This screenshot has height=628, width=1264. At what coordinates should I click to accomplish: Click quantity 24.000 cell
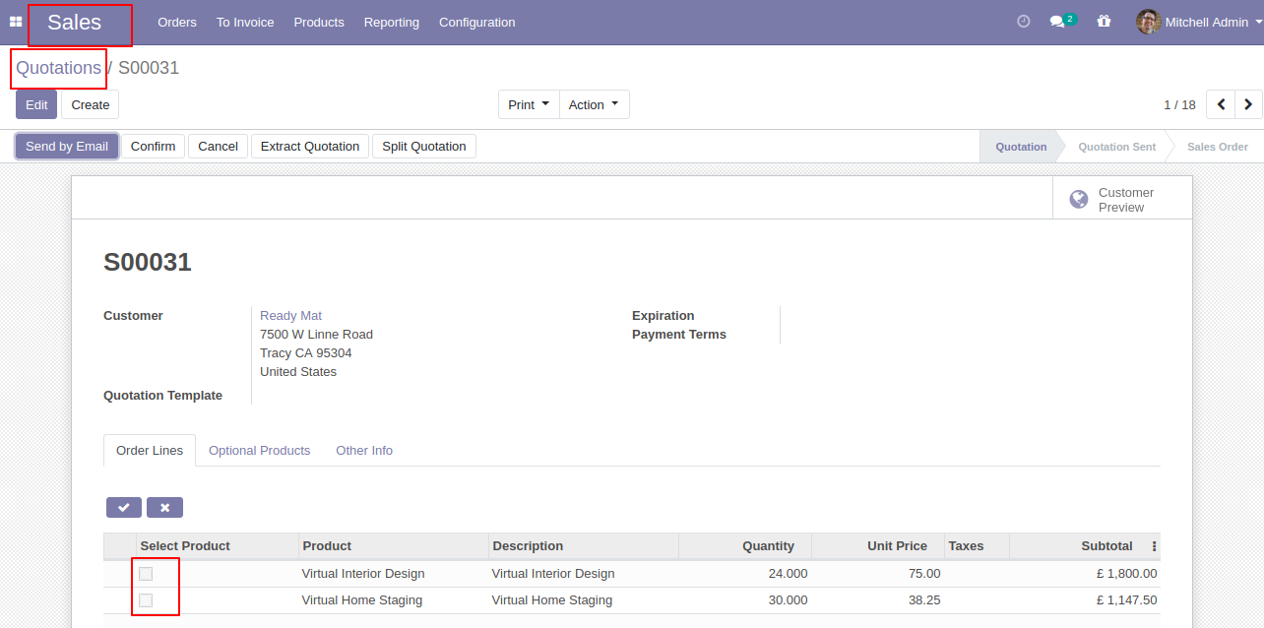pos(745,574)
